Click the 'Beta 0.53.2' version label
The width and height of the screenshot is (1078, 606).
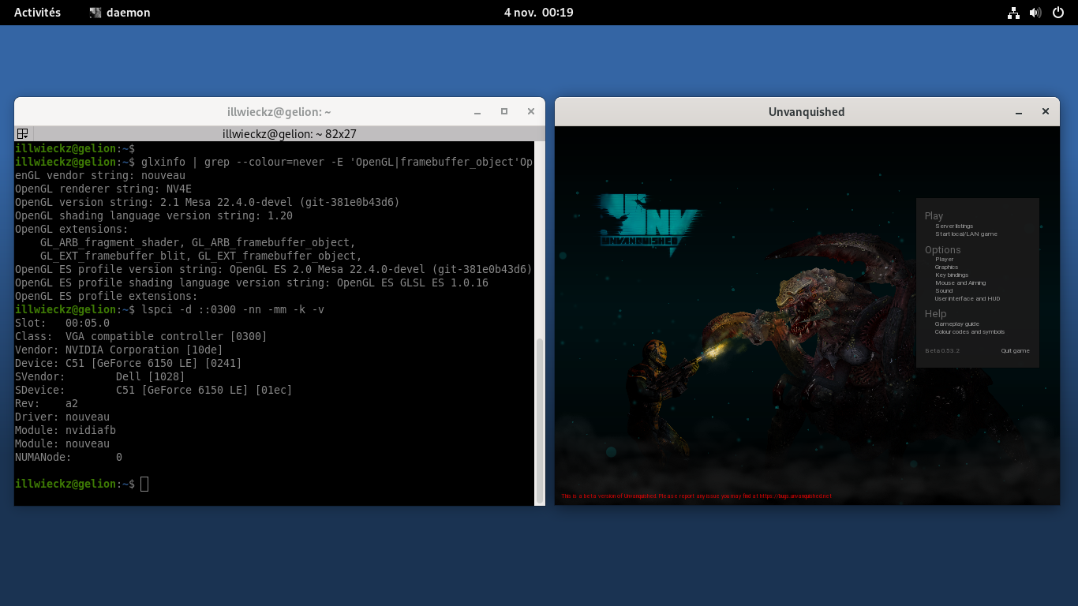942,351
